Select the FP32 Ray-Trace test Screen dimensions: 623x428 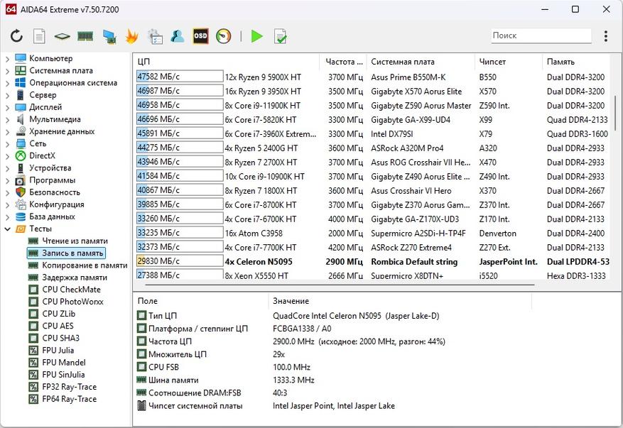[x=69, y=387]
